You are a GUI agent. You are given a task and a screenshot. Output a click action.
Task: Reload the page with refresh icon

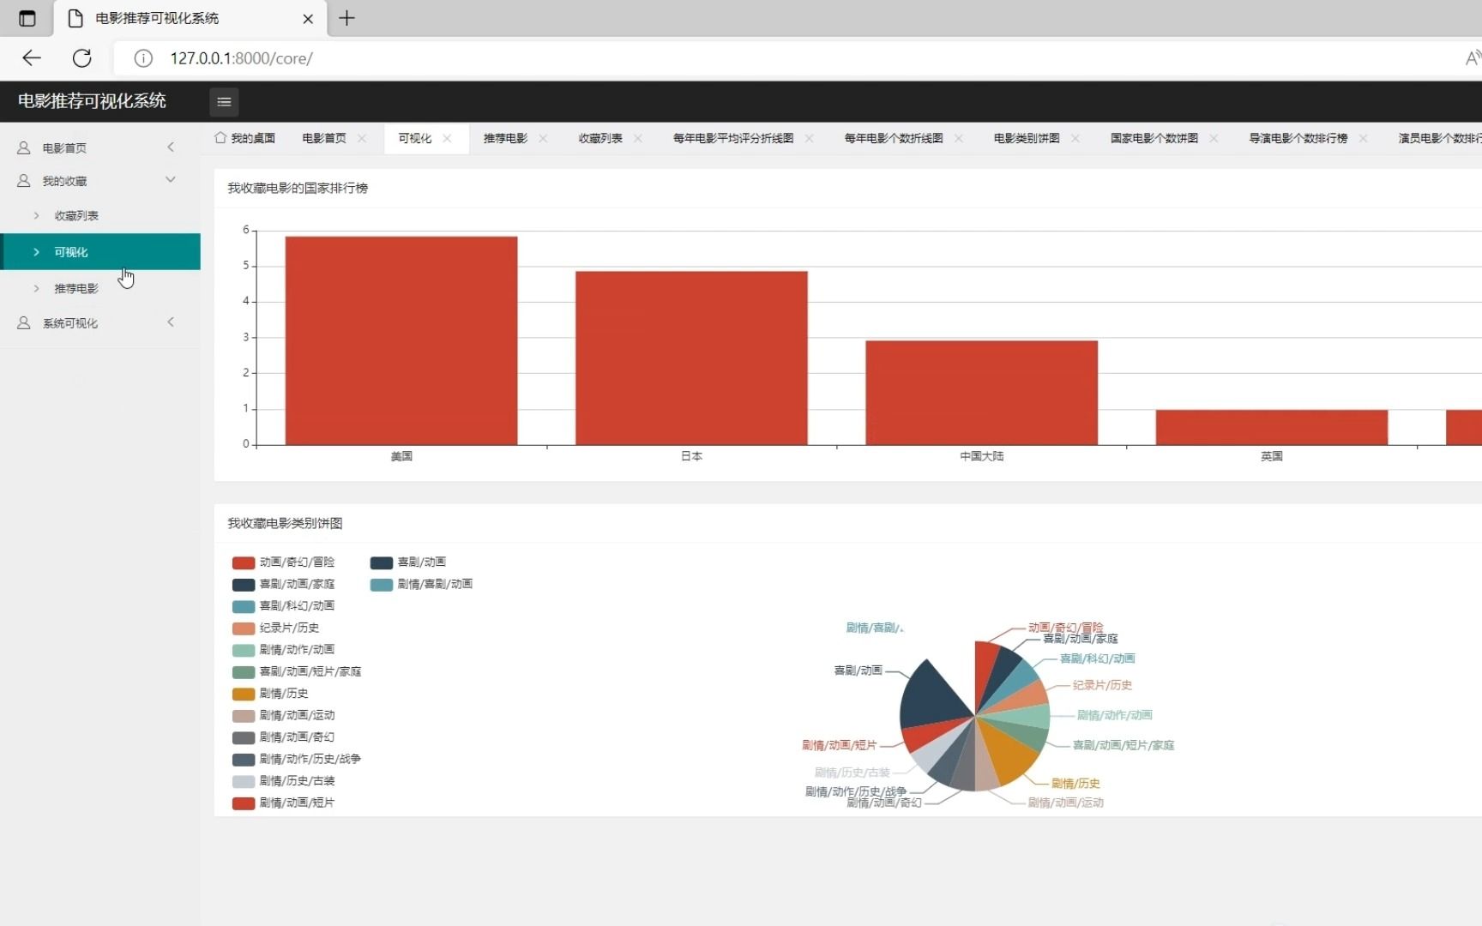point(82,58)
